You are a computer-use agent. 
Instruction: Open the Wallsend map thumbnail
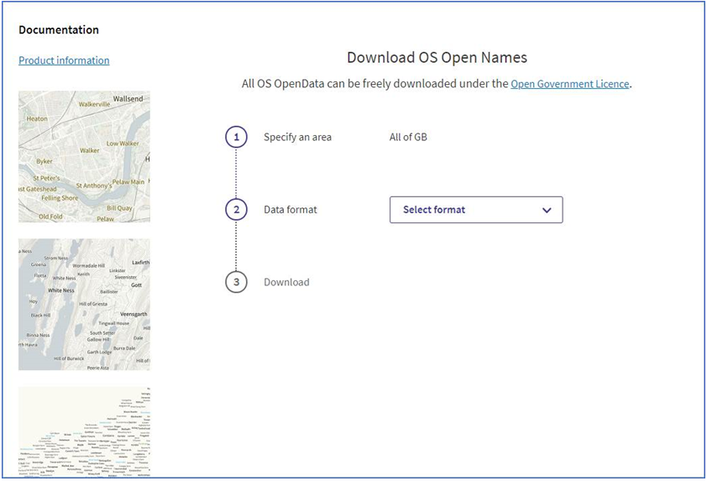click(84, 156)
